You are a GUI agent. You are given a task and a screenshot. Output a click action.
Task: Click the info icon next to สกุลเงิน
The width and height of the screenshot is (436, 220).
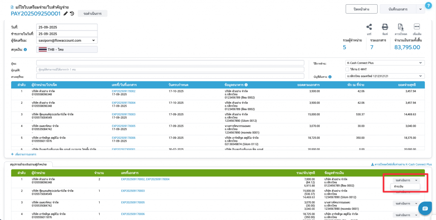[x=26, y=50]
